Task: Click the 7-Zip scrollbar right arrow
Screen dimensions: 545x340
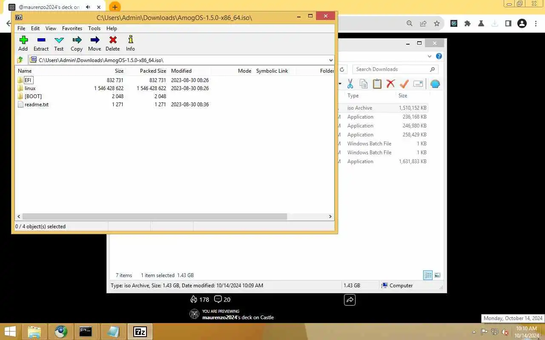Action: point(330,217)
